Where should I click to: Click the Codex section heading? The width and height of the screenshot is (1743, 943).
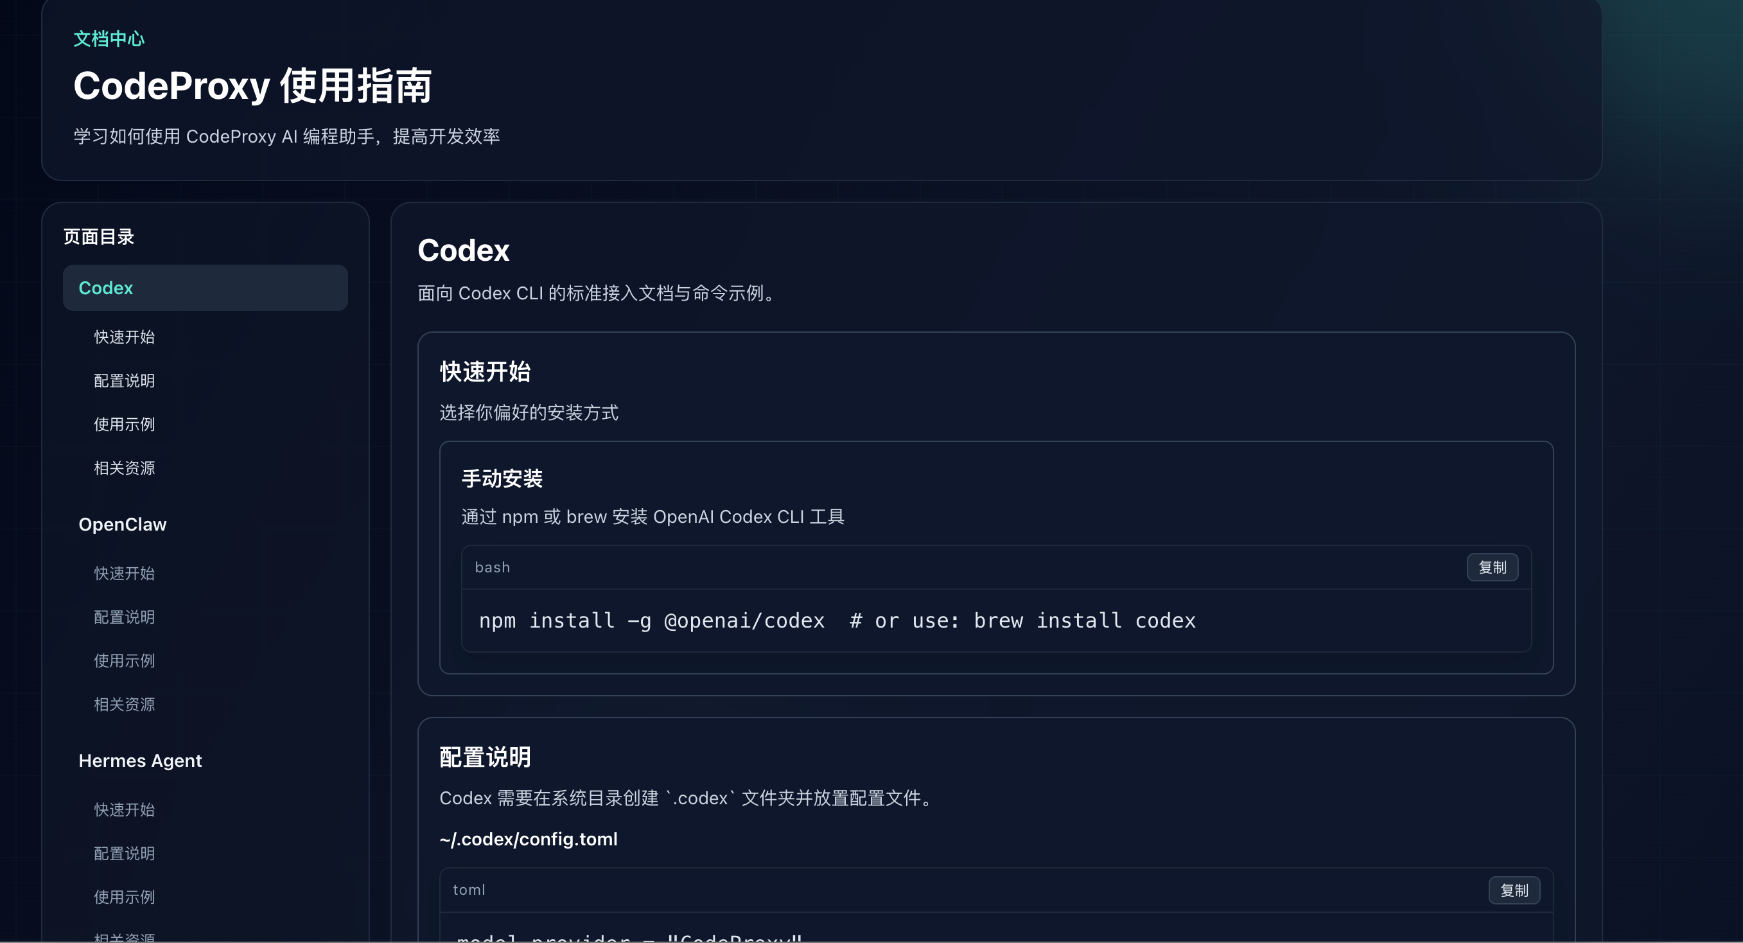pyautogui.click(x=464, y=251)
